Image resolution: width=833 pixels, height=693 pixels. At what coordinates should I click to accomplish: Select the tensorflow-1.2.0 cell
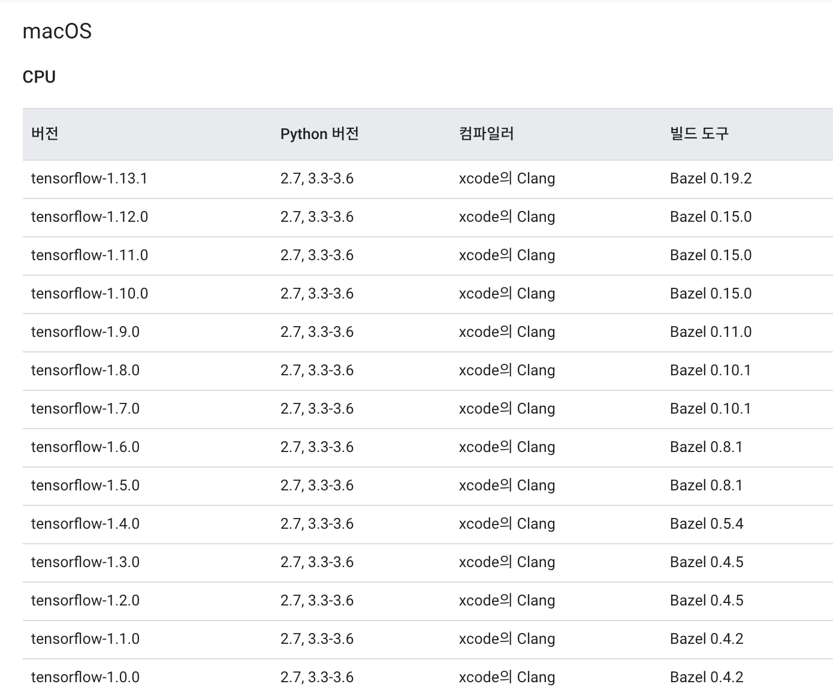(85, 601)
